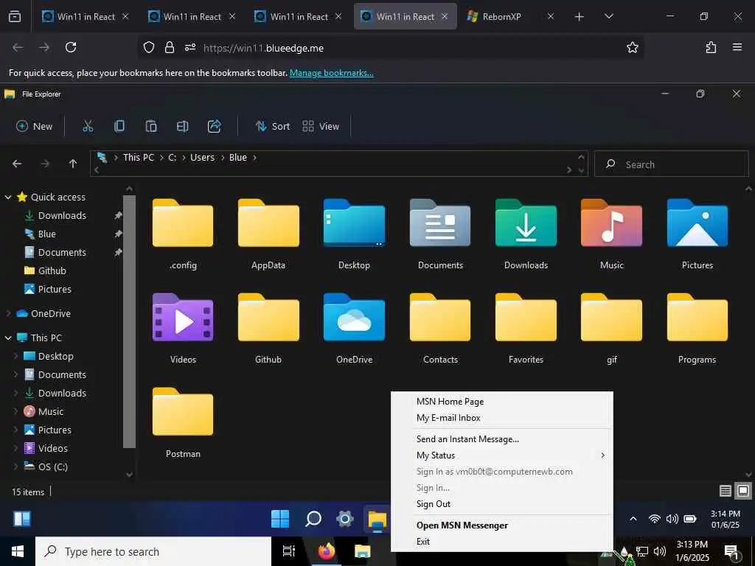Click the File Explorer Search field
The image size is (755, 566).
point(671,164)
